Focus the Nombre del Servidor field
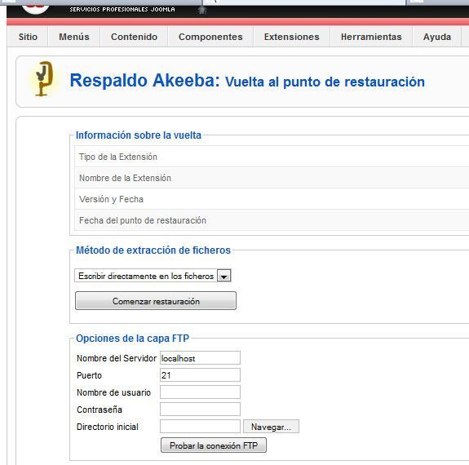The image size is (469, 465). 200,358
